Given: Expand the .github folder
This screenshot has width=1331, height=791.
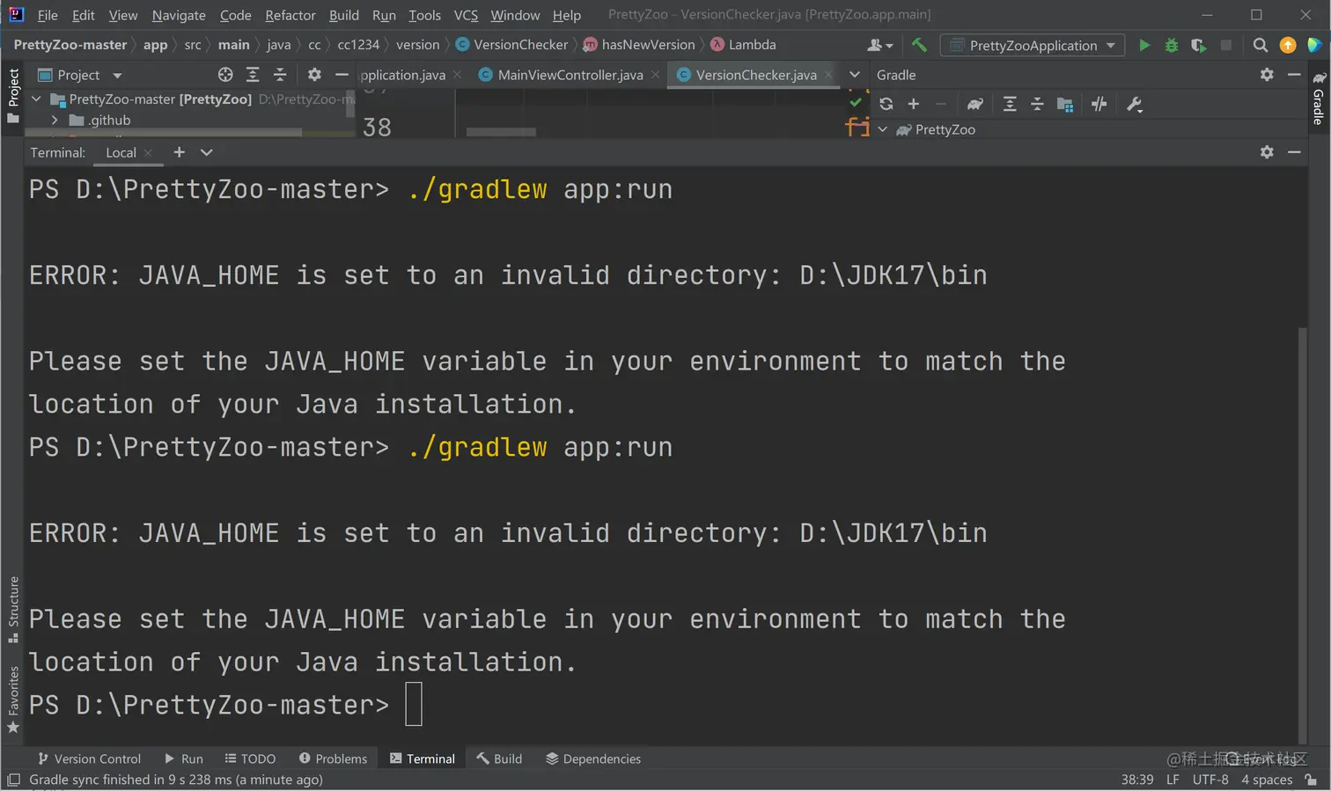Looking at the screenshot, I should click(55, 121).
